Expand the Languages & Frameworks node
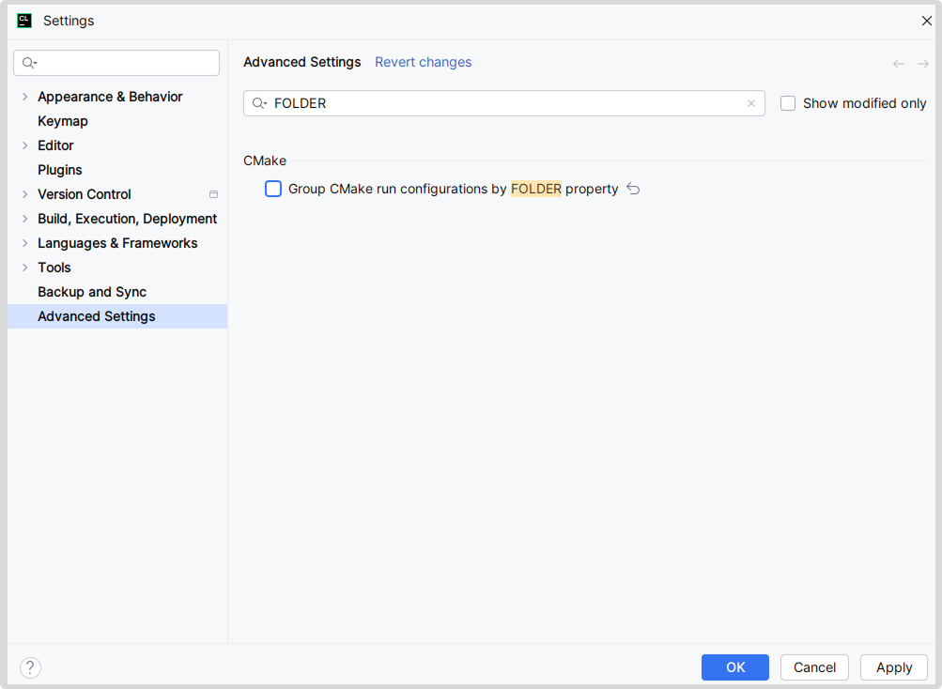The image size is (942, 689). pos(24,243)
